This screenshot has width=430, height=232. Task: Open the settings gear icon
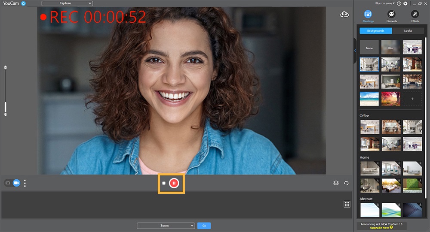pyautogui.click(x=405, y=3)
